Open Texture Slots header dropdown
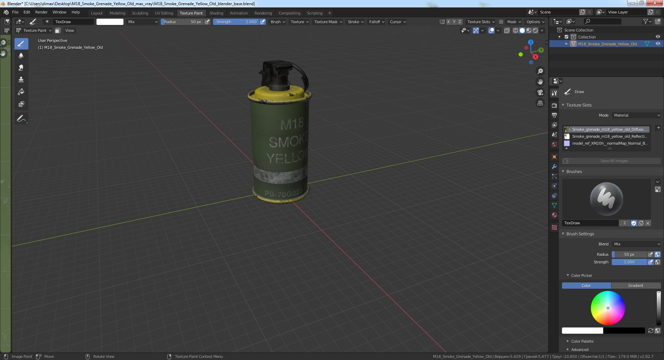The image size is (664, 360). point(481,21)
